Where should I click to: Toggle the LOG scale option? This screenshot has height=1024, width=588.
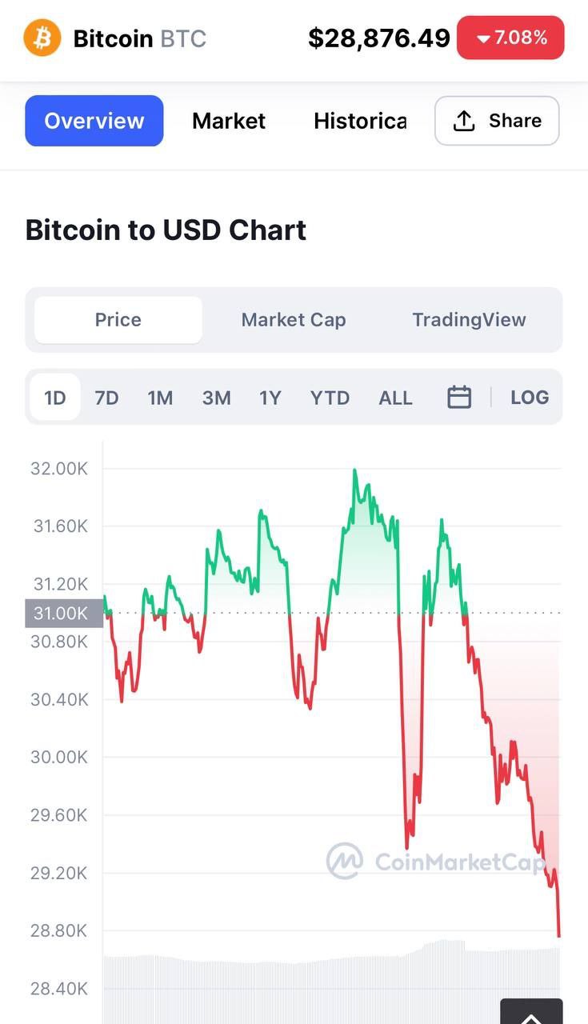click(530, 398)
